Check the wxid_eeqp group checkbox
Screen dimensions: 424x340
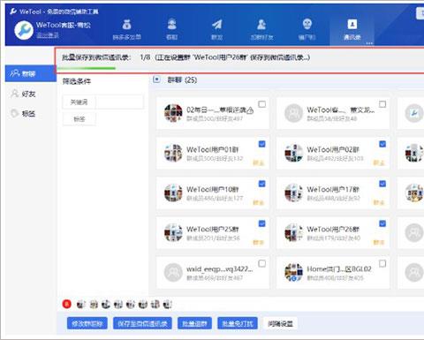(261, 263)
